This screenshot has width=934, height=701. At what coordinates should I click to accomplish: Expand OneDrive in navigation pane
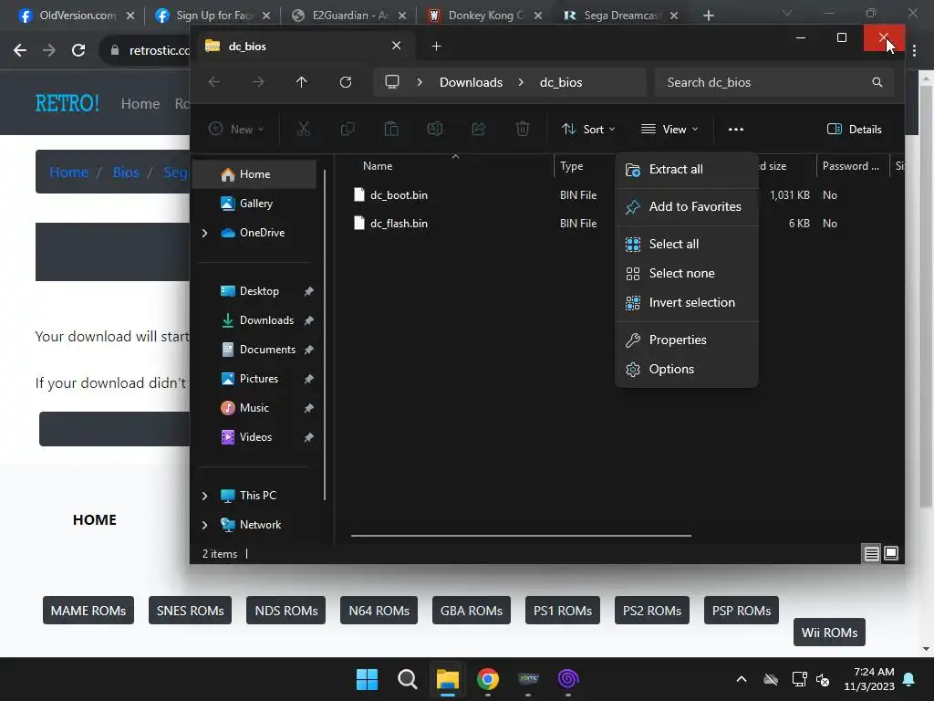205,233
